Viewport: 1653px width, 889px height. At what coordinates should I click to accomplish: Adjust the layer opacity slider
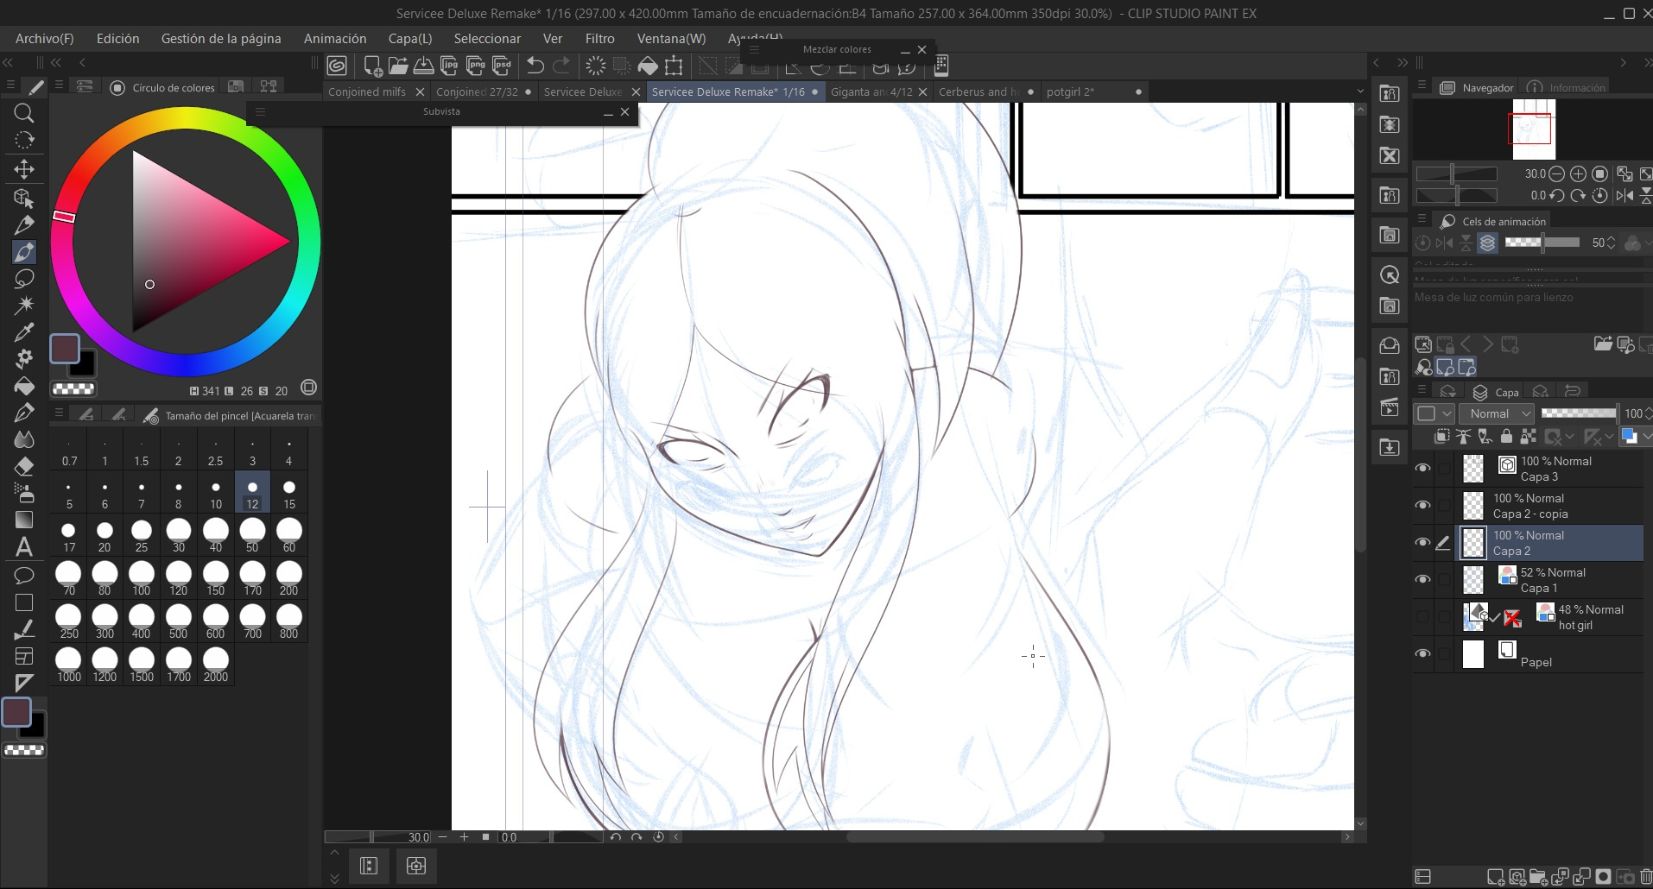1579,413
